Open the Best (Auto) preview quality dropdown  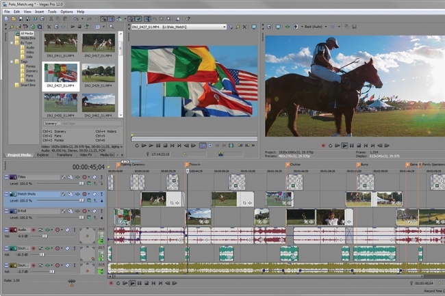click(x=325, y=27)
